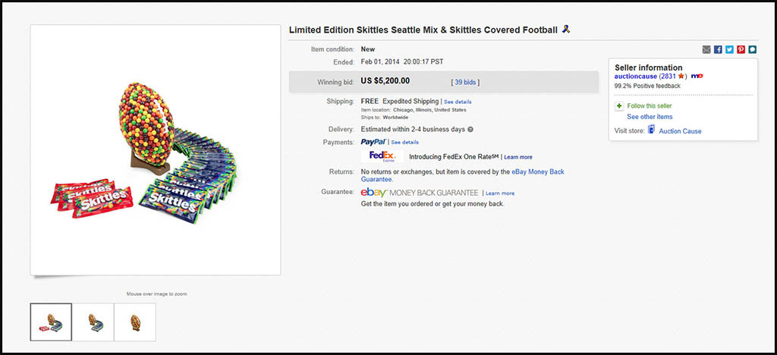Open the Auction Cause store icon
Screen dimensions: 777x355
click(651, 130)
